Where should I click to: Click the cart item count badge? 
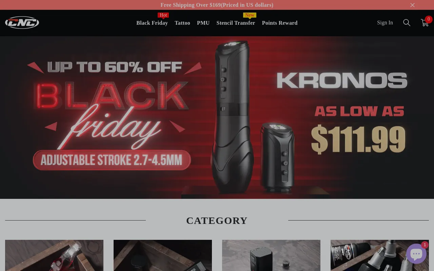click(429, 19)
